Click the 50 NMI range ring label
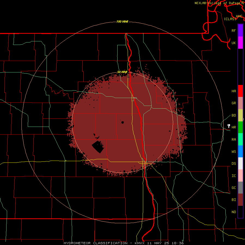This screenshot has width=245, height=245. (x=122, y=72)
